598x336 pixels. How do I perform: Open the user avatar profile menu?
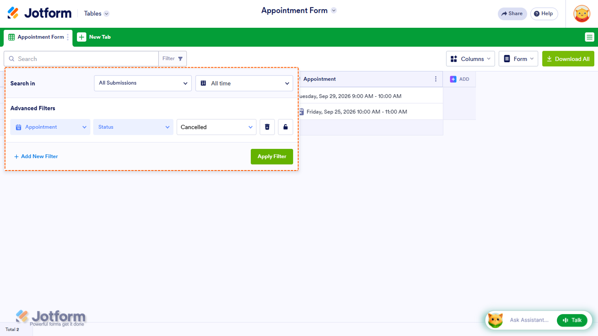pos(582,14)
